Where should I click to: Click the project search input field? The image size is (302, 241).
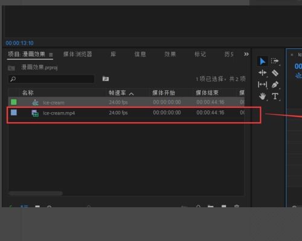(51, 79)
